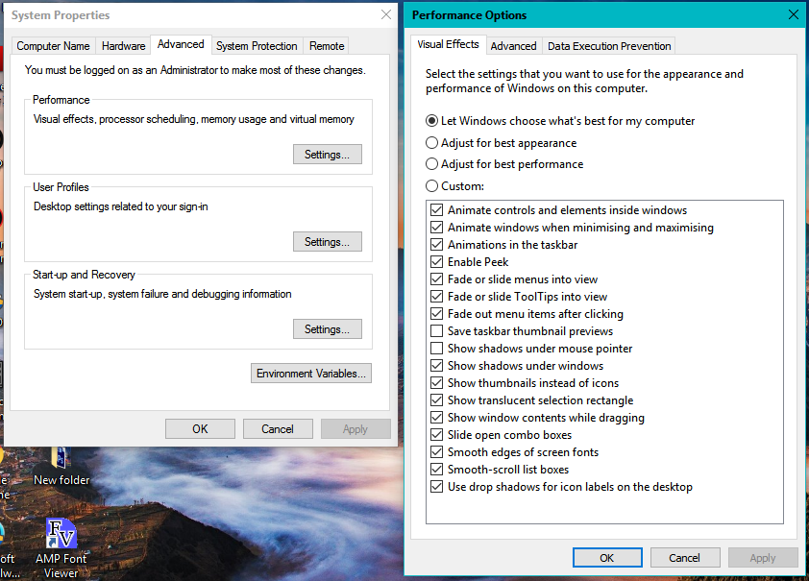Uncheck 'Animate controls and elements inside windows'
The width and height of the screenshot is (809, 581).
[437, 209]
